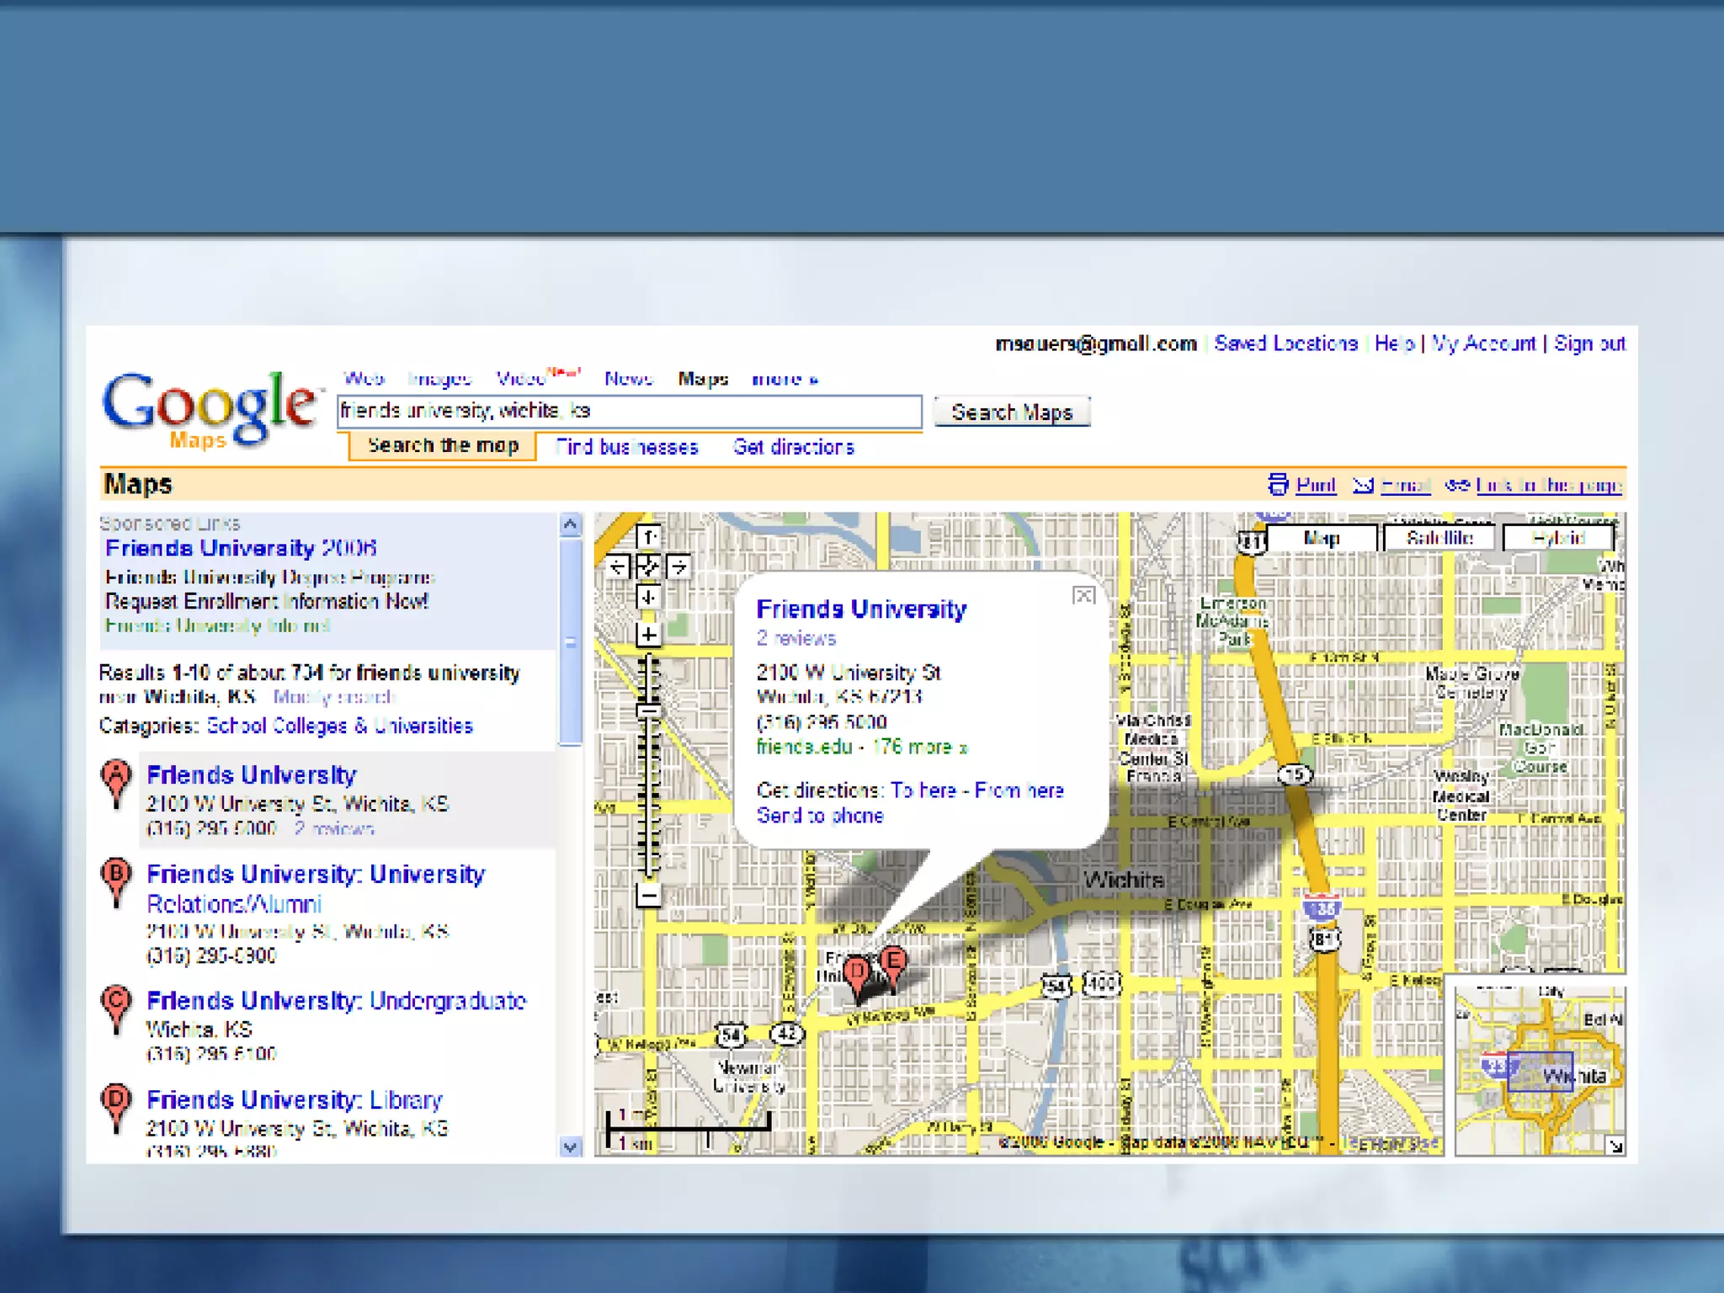
Task: Pan the map up with arrow
Action: pos(648,535)
